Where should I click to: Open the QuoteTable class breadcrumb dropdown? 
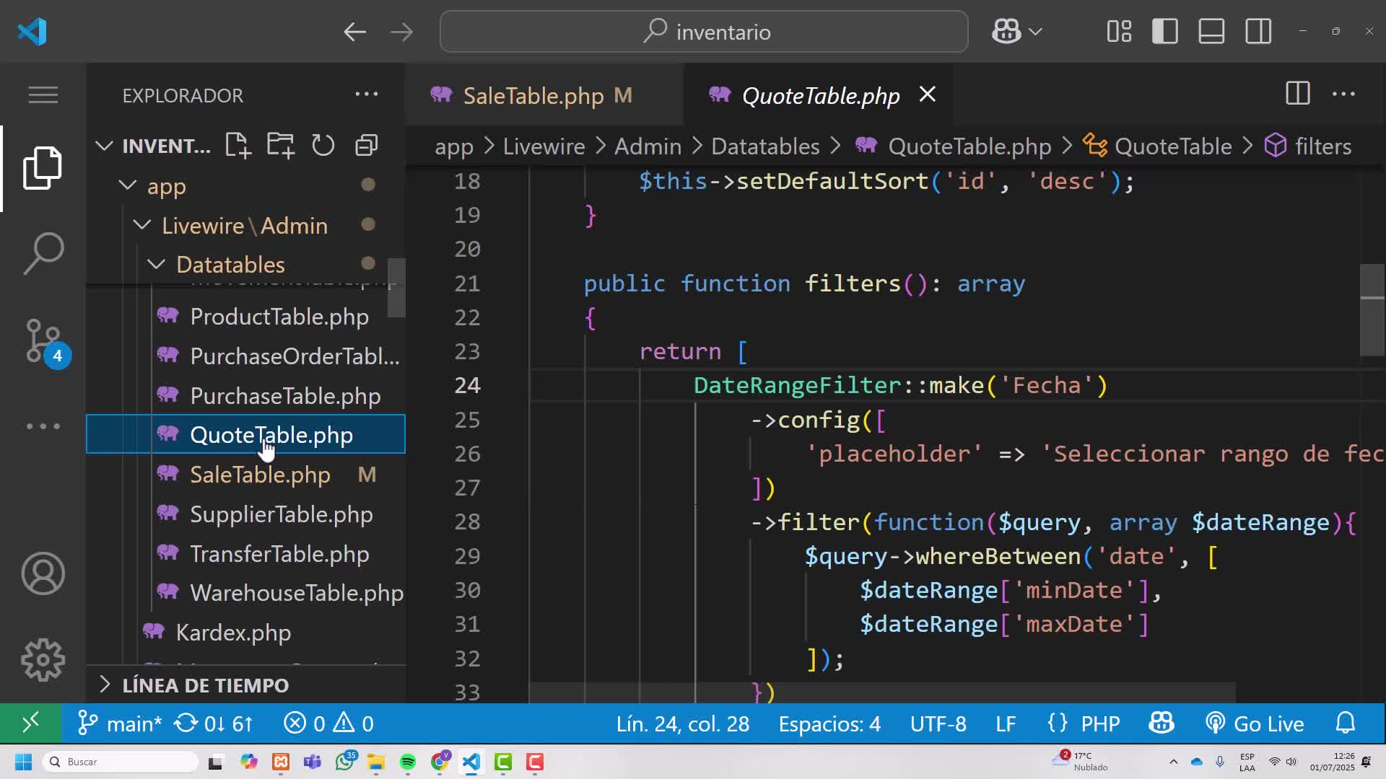1157,146
